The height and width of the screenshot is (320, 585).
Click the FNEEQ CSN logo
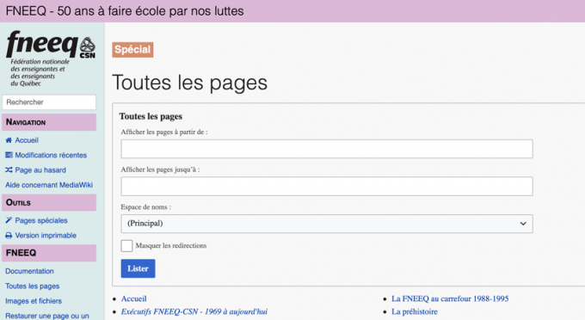pyautogui.click(x=51, y=58)
